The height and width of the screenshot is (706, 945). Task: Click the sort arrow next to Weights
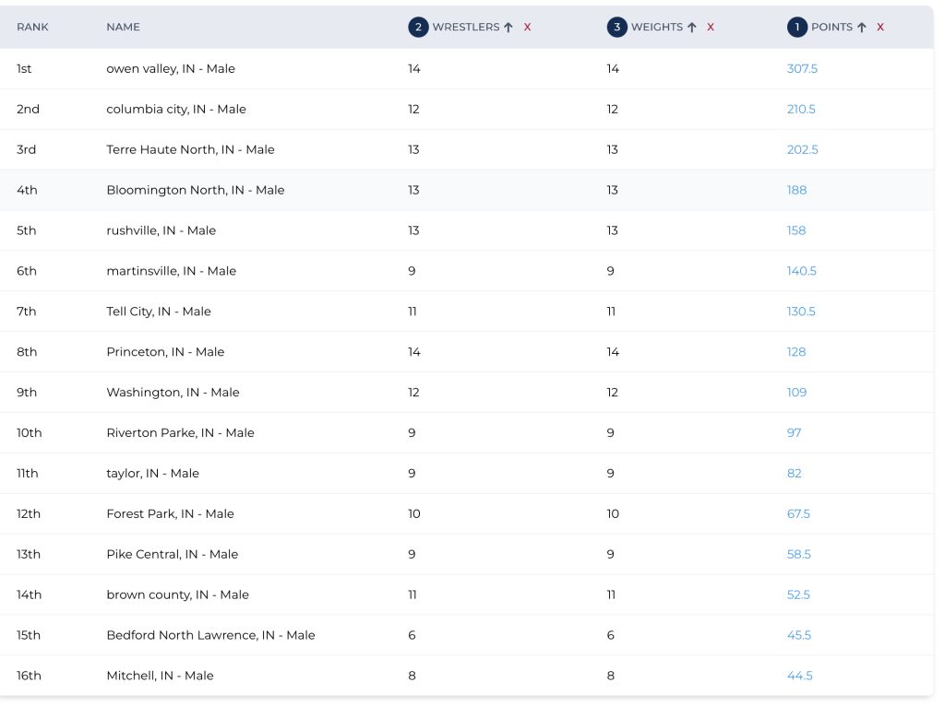coord(692,28)
